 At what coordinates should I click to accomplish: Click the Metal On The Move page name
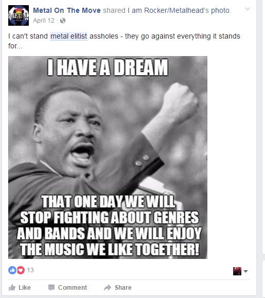[x=67, y=10]
